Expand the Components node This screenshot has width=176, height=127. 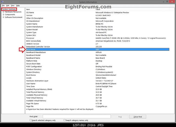(3, 14)
